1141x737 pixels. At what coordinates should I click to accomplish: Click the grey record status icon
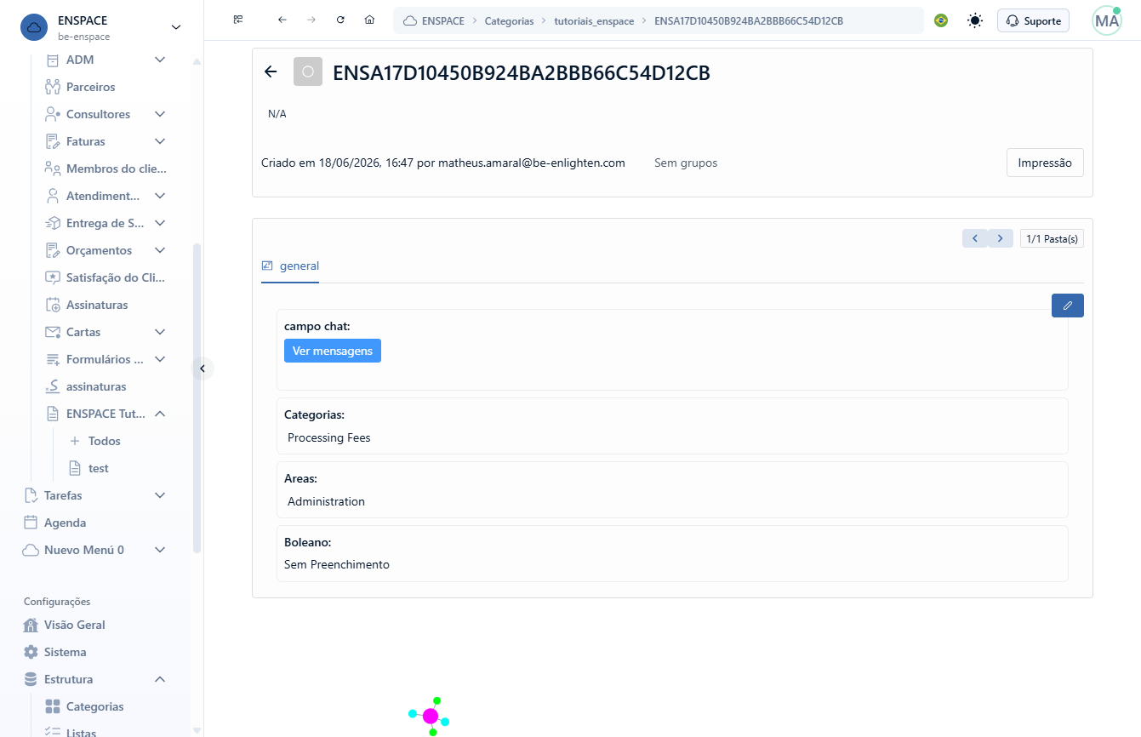click(308, 72)
